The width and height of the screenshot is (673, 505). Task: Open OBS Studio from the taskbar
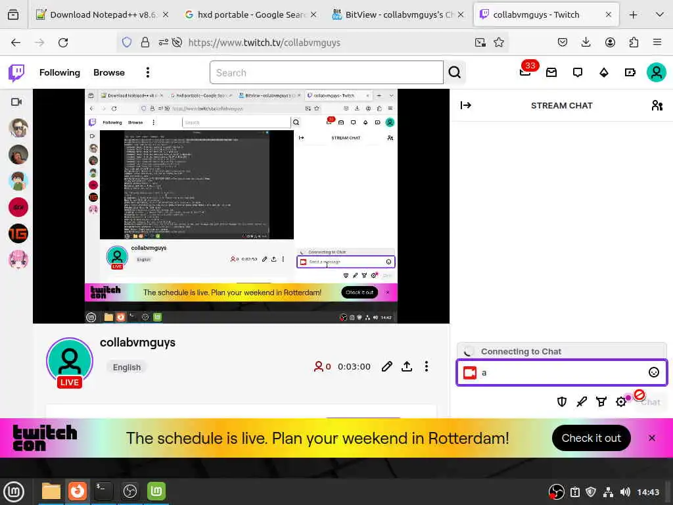pyautogui.click(x=129, y=491)
